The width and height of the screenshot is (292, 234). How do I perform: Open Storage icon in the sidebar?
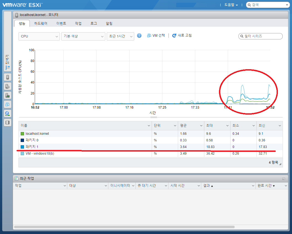point(7,122)
